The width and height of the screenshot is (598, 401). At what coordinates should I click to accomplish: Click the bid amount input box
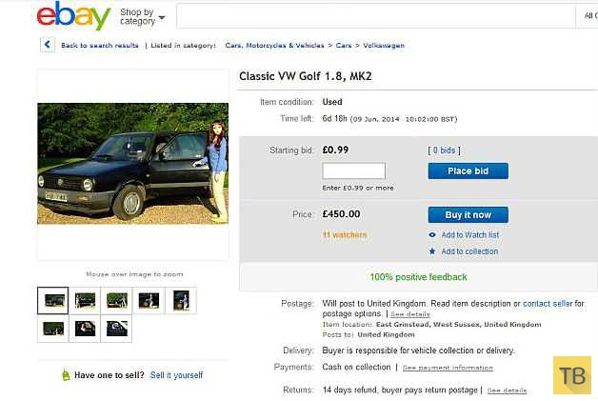point(354,170)
